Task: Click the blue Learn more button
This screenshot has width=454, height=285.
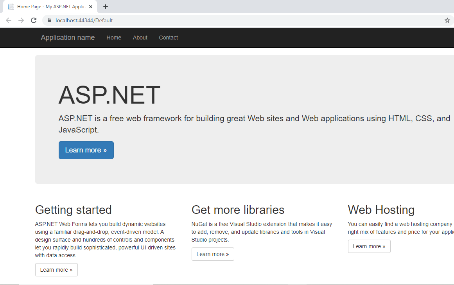Action: (x=86, y=150)
